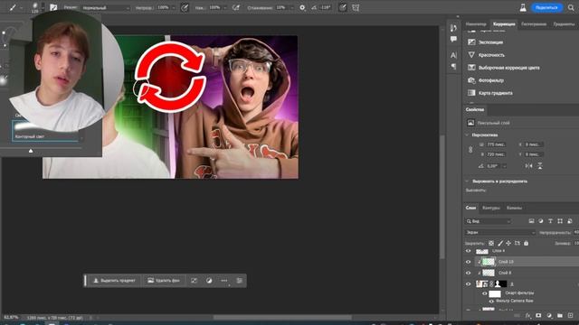Open the comments speech-bubble panel icon
The width and height of the screenshot is (579, 325).
click(x=453, y=39)
